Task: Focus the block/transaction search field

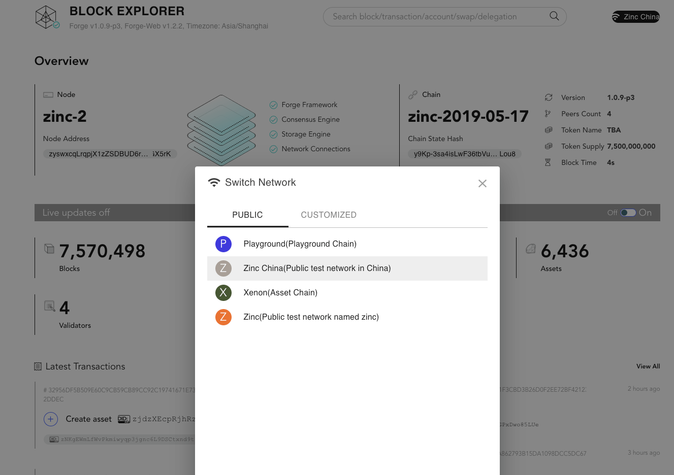Action: point(437,17)
